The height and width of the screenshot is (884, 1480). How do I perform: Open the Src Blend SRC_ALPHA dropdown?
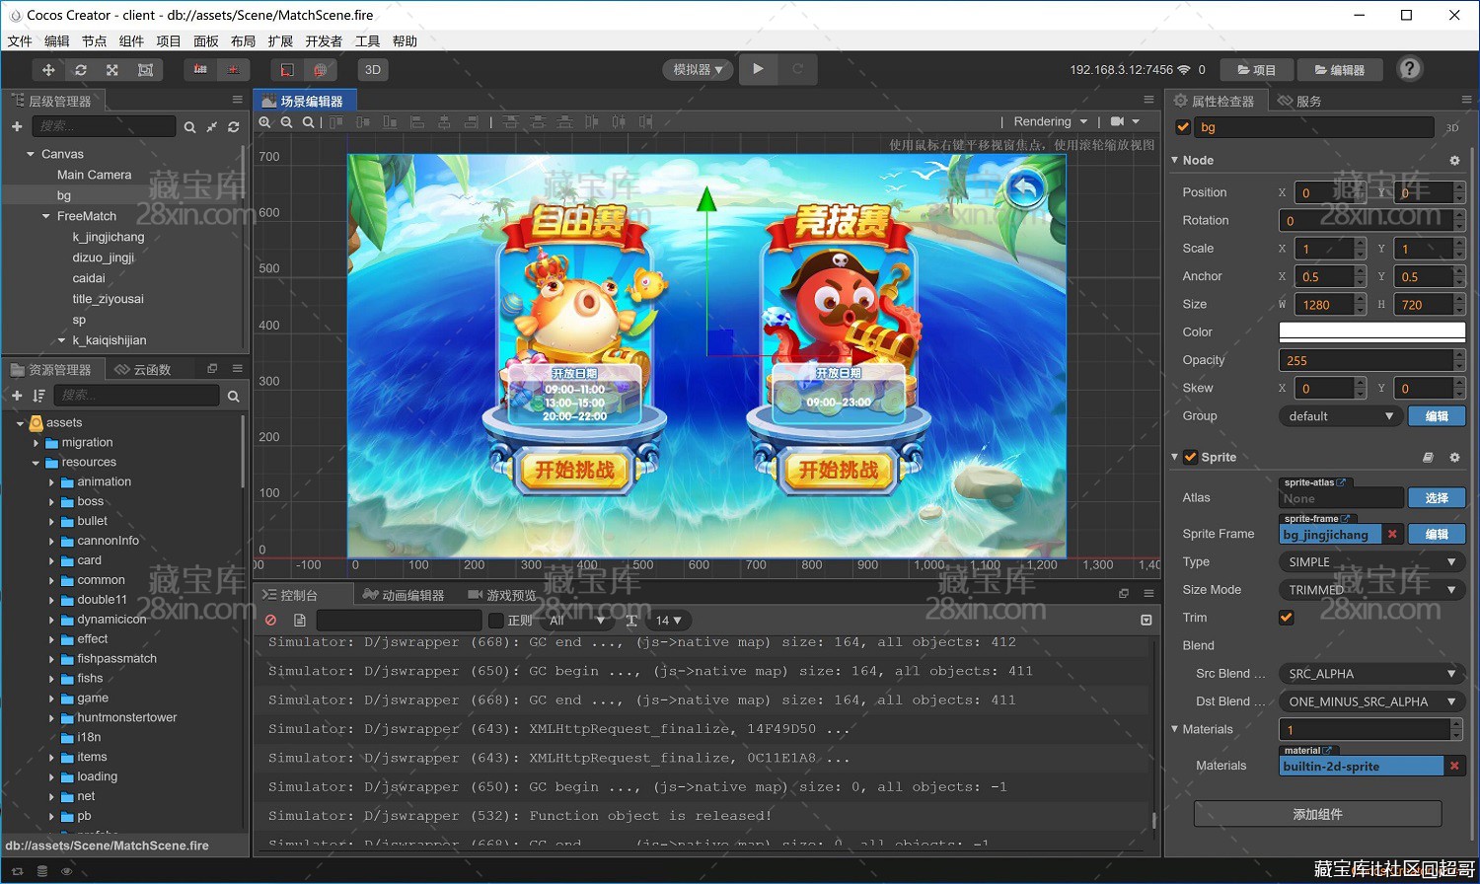pos(1371,674)
